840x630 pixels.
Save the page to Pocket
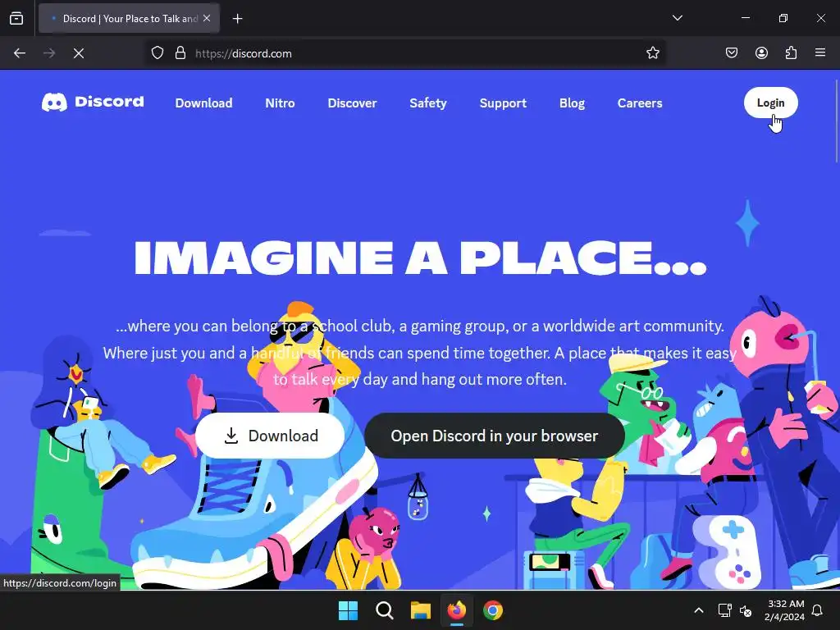732,53
